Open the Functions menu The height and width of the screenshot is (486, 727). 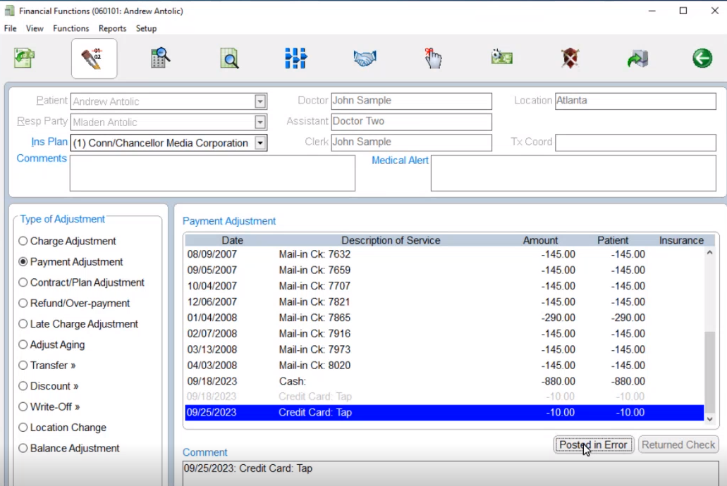click(71, 28)
